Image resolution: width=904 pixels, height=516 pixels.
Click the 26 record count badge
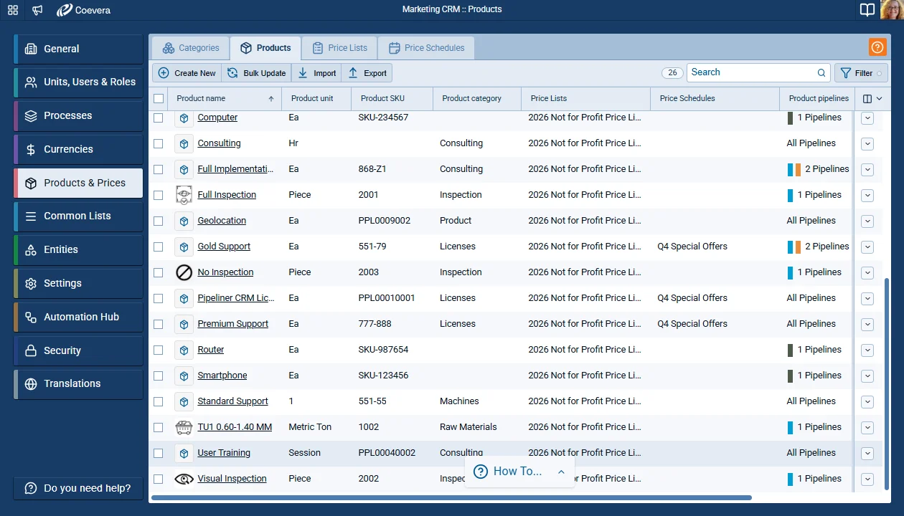click(x=672, y=72)
